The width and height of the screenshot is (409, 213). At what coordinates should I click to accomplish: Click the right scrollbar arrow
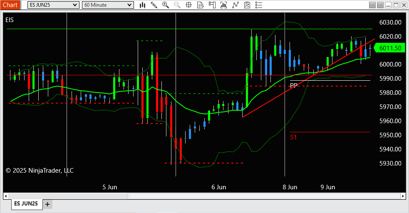coord(403,196)
